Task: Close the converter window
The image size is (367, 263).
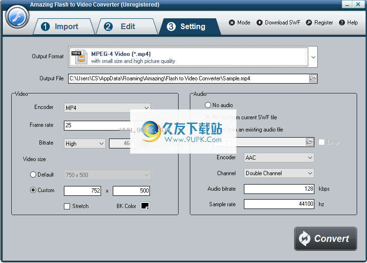Action: coord(358,4)
